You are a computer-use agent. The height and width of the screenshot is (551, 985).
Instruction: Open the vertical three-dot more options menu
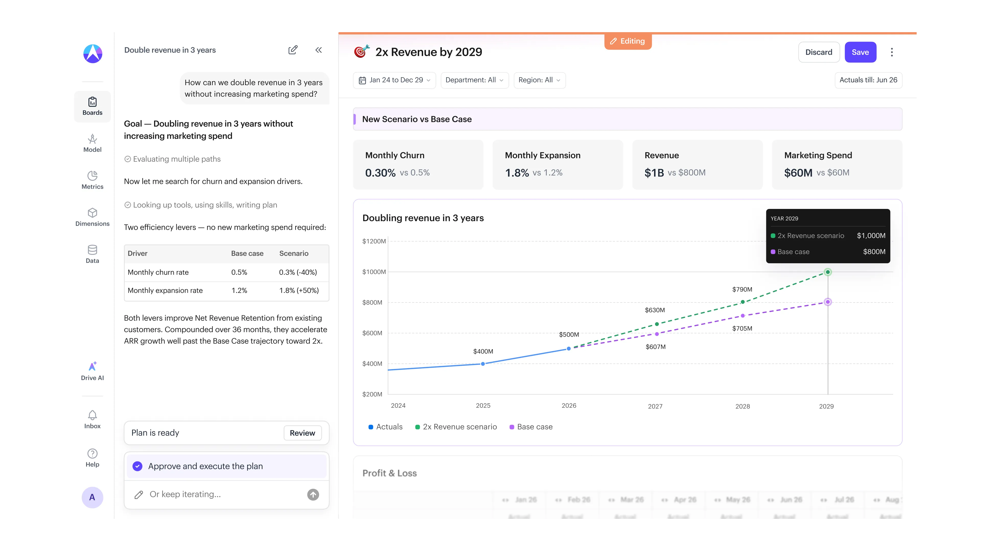click(x=892, y=52)
